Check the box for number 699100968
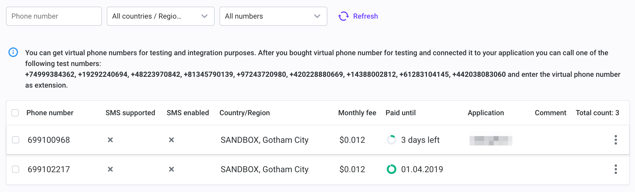Screen dimensions: 635x192 (x=16, y=140)
